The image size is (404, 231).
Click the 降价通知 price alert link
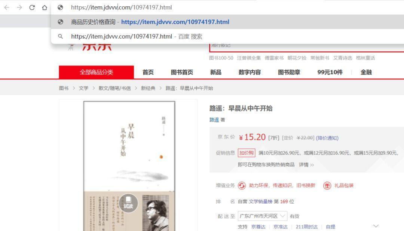pyautogui.click(x=327, y=138)
